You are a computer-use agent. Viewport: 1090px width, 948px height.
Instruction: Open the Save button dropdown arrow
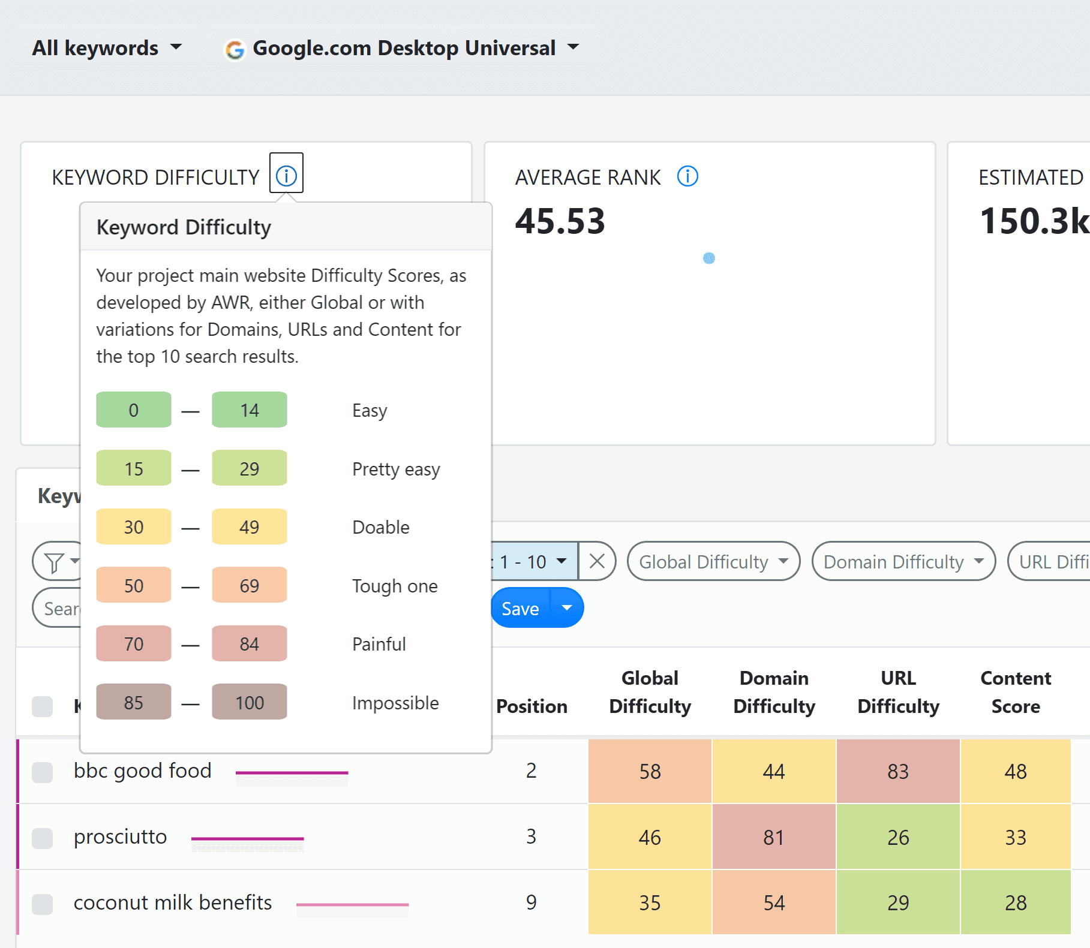pos(567,608)
